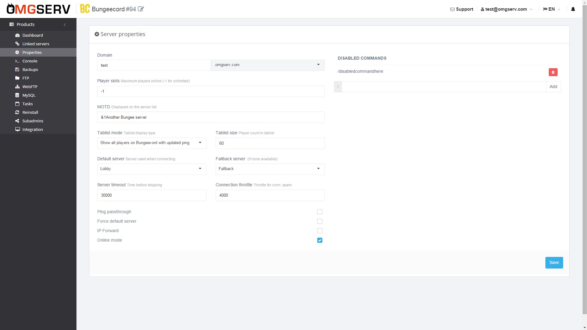Collapse the Products sidebar chevron

[65, 24]
